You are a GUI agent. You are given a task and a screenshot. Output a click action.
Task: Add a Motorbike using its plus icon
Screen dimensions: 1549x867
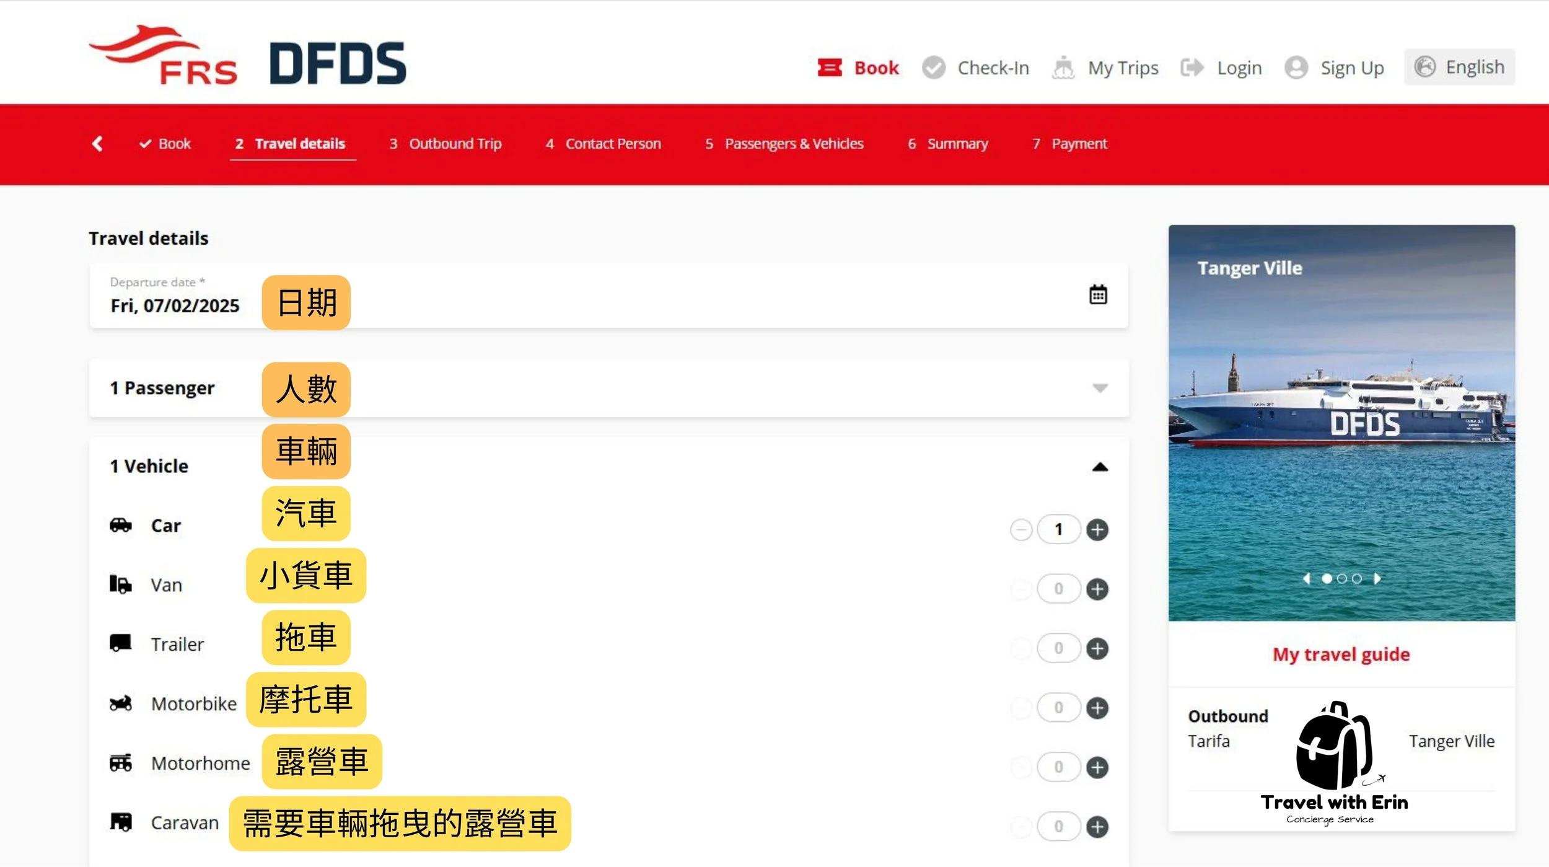(x=1097, y=708)
